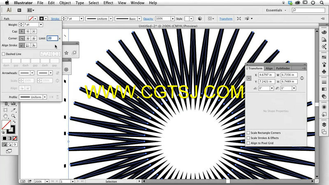Open the Stroke panel lines icon
329x185 pixels.
coord(324,82)
